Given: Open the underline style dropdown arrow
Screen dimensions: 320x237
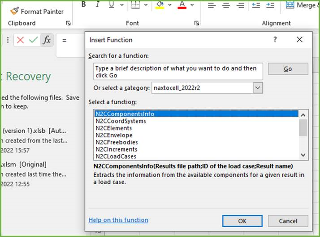Looking at the screenshot, I should click(x=121, y=5).
